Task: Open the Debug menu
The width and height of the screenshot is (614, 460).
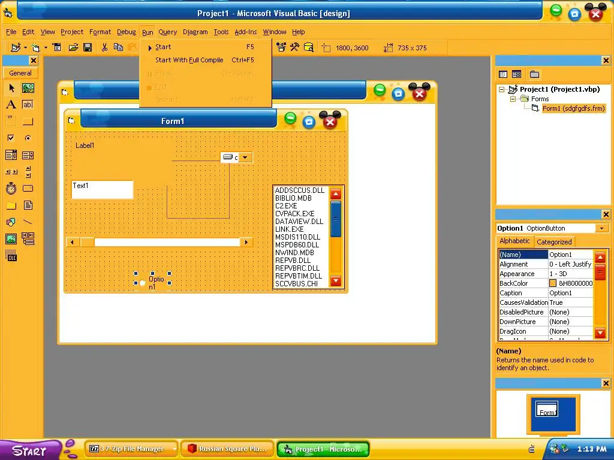Action: coord(126,32)
